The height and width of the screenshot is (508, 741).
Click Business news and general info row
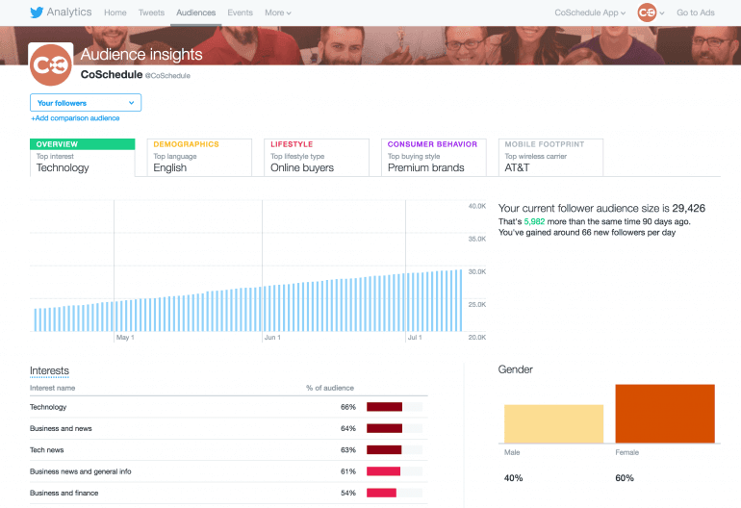pyautogui.click(x=229, y=471)
